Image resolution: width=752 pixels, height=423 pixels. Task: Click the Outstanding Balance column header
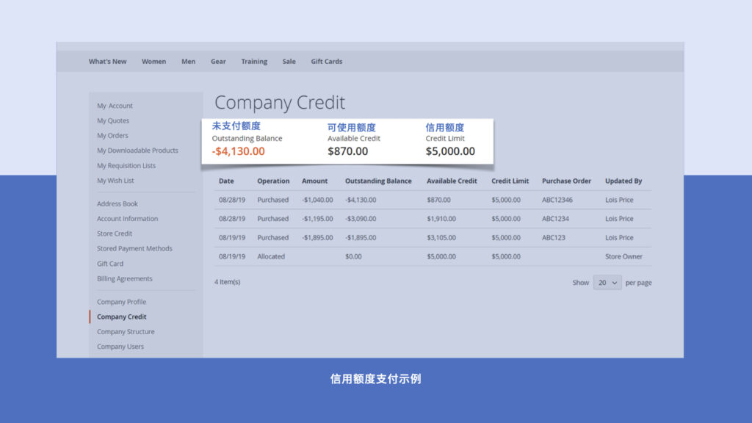(x=378, y=181)
